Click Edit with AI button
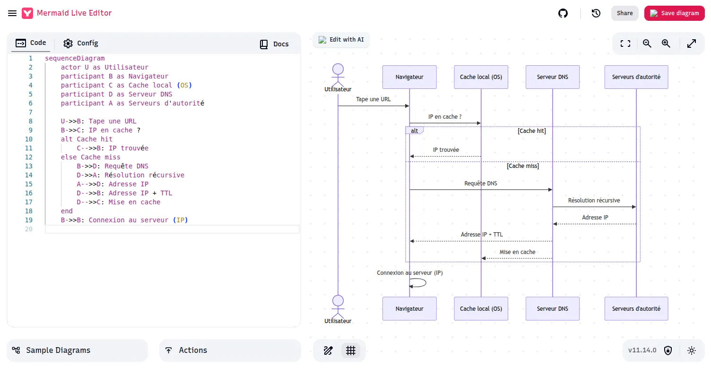Image resolution: width=711 pixels, height=368 pixels. click(x=341, y=40)
